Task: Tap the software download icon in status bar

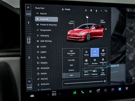Action: point(86,10)
